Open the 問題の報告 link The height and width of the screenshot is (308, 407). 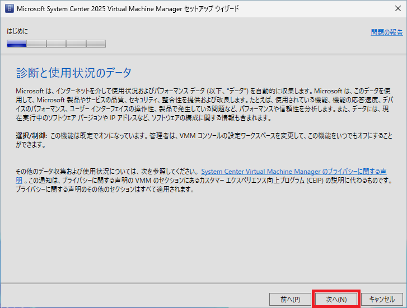click(x=387, y=32)
